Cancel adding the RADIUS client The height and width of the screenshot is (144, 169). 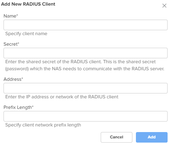tap(117, 137)
